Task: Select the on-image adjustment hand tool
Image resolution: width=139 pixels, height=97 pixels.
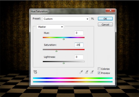Action: click(35, 72)
